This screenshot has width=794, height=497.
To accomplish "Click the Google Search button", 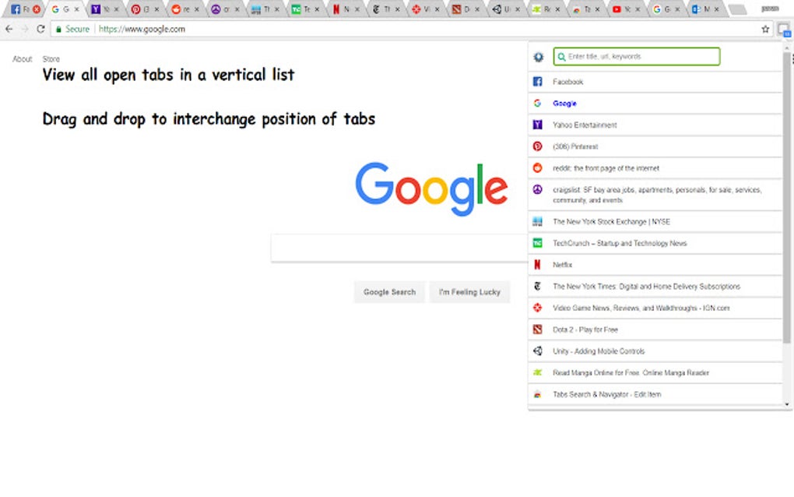I will (389, 292).
